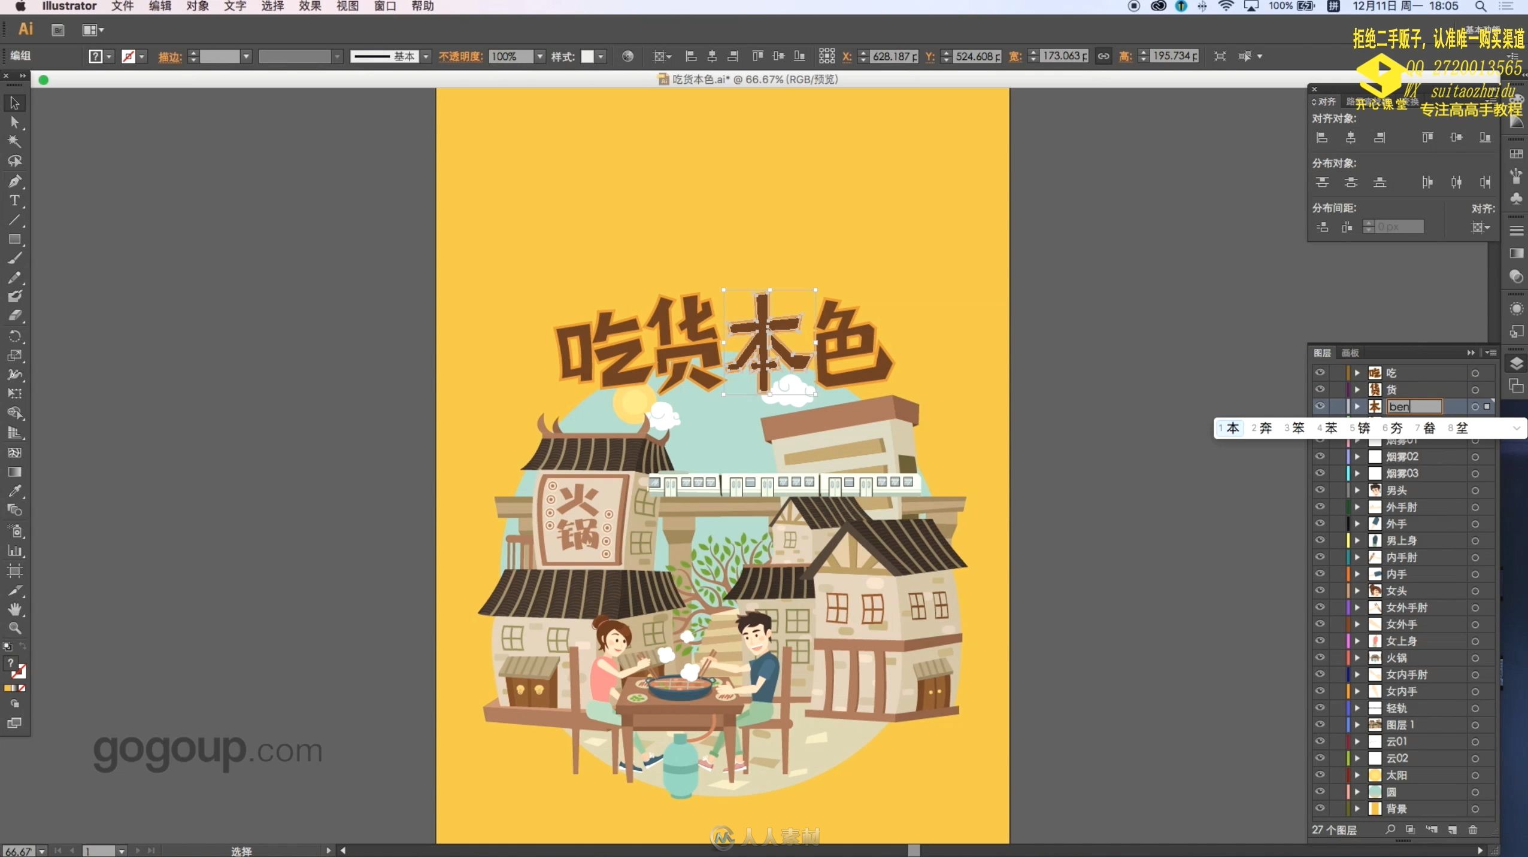
Task: Open Spotlight search in the menu bar
Action: pos(1480,6)
